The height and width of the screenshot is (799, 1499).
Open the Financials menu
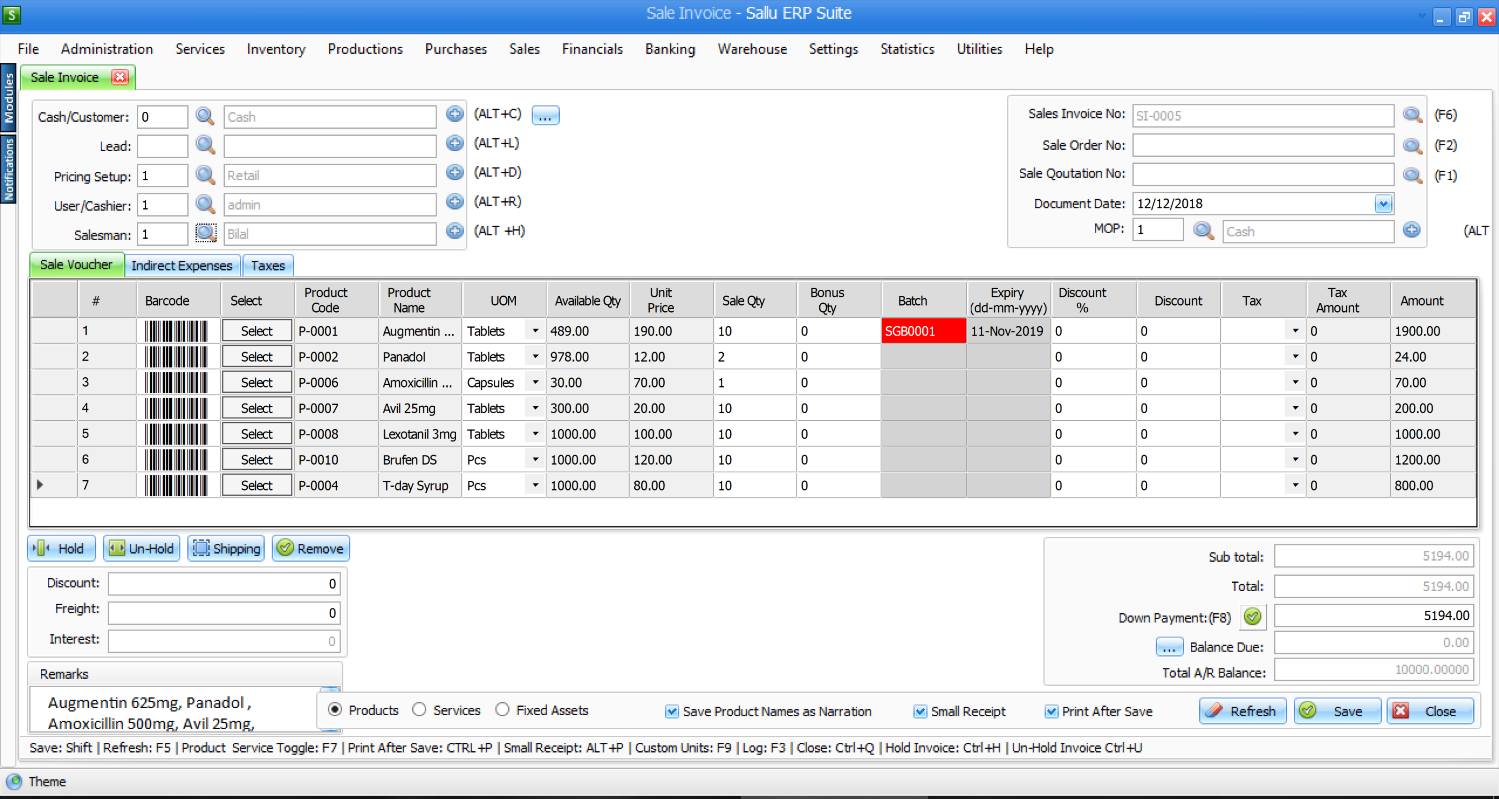592,49
